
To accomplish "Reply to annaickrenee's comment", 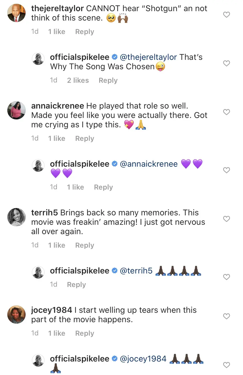I will (x=85, y=138).
